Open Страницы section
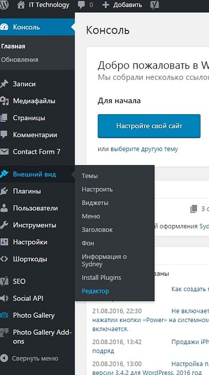The image size is (209, 375). pos(29,118)
